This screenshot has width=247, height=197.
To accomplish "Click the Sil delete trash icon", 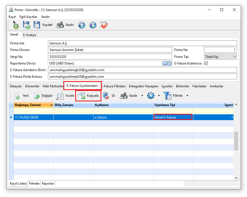I will tap(106, 96).
